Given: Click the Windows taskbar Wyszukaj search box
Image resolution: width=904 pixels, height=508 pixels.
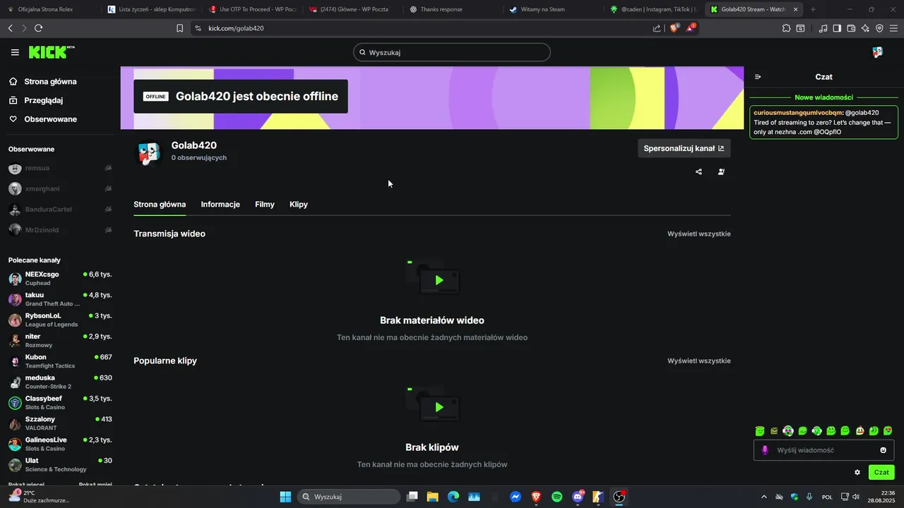Looking at the screenshot, I should [x=349, y=497].
